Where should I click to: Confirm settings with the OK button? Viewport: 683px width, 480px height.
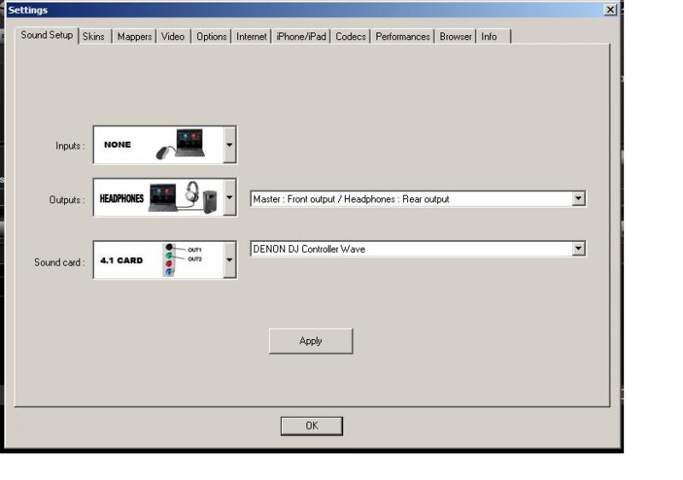coord(312,426)
